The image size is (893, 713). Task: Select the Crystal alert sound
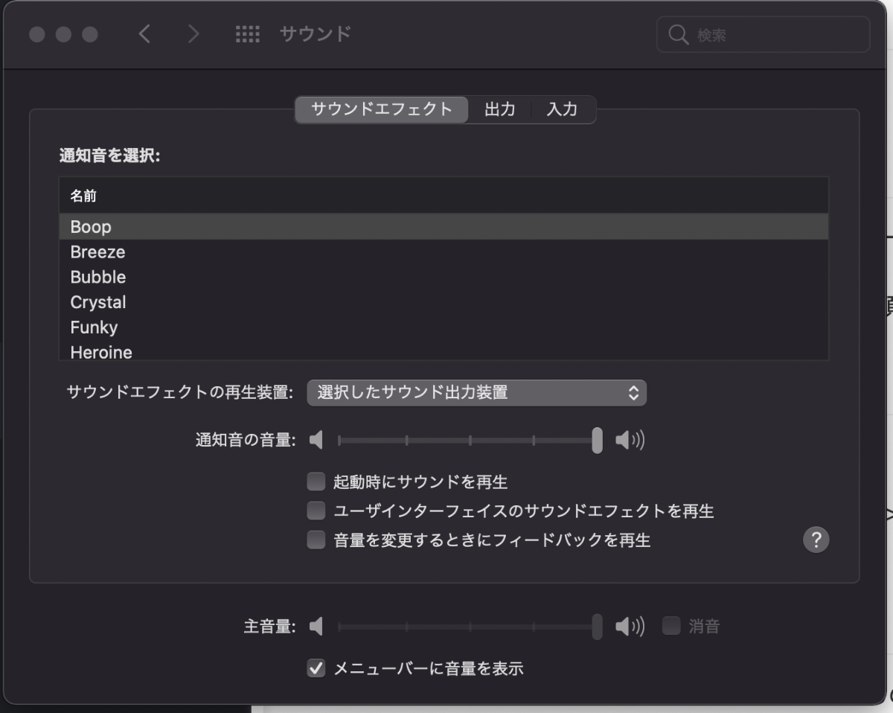pos(444,302)
